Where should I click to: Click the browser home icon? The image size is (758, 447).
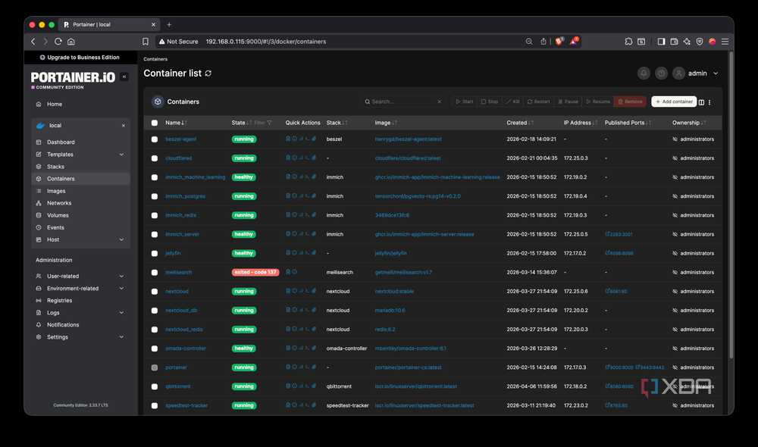coord(71,42)
